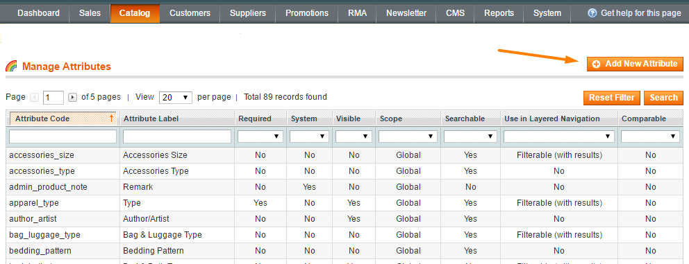Click the page number input field
Image resolution: width=689 pixels, height=264 pixels.
click(x=53, y=98)
